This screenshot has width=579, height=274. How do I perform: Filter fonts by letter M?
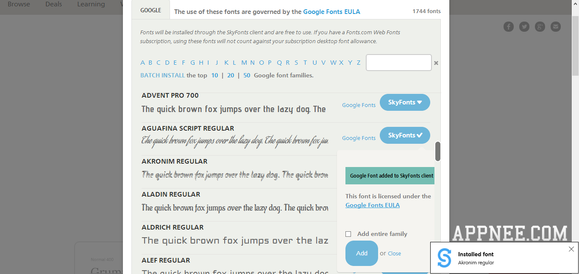click(x=244, y=63)
